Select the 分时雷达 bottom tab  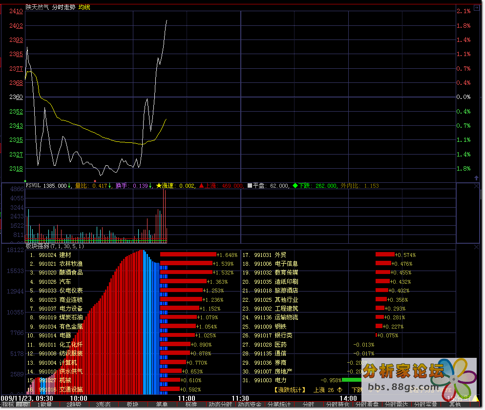click(x=396, y=405)
